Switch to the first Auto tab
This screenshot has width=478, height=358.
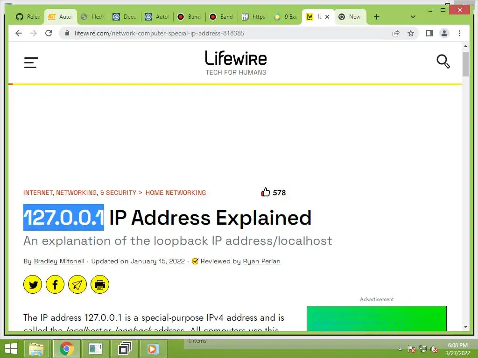(60, 17)
